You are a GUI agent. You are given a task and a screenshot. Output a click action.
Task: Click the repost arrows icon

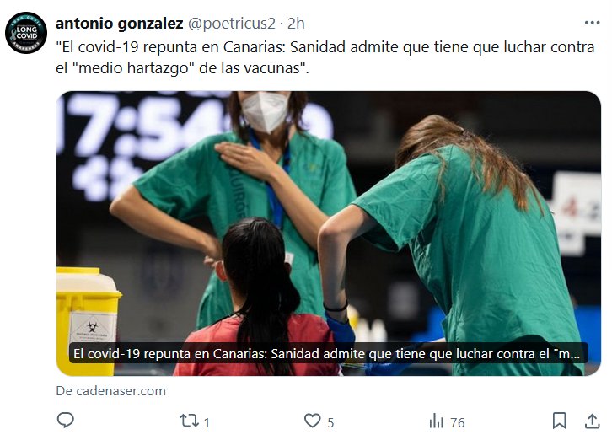click(189, 421)
